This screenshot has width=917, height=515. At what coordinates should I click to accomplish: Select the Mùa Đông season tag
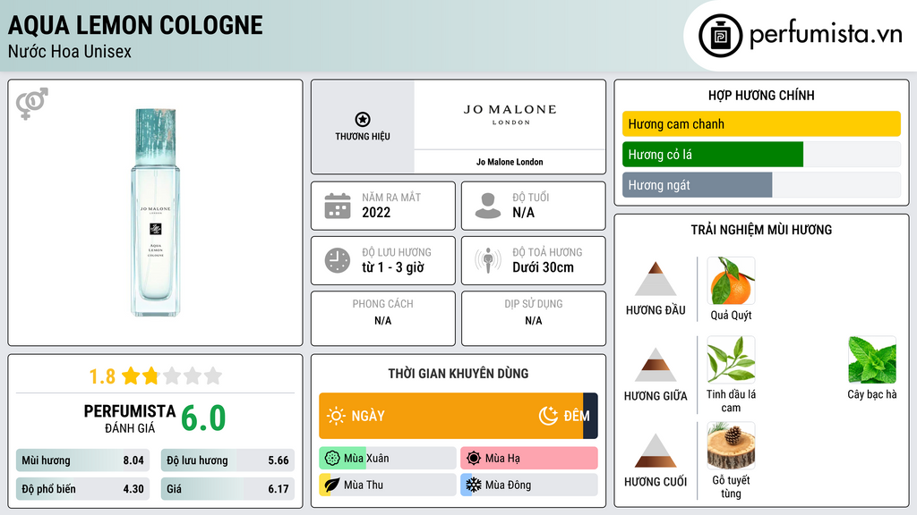(x=528, y=485)
